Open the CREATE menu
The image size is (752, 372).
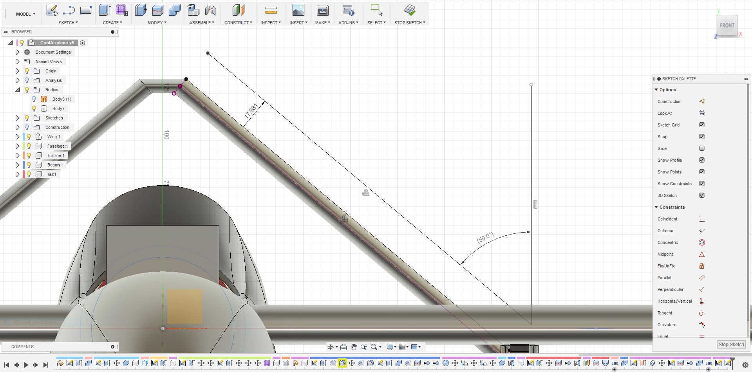pos(112,23)
